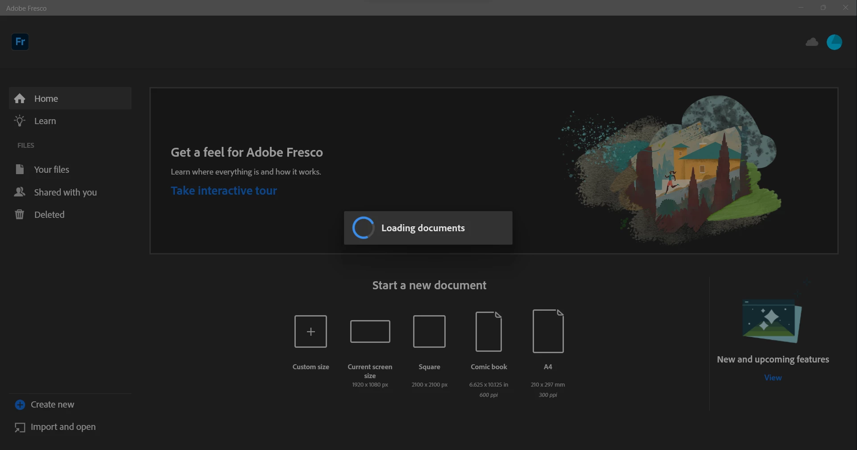Screen dimensions: 857x450
Task: Show Shared with you files
Action: pyautogui.click(x=70, y=192)
